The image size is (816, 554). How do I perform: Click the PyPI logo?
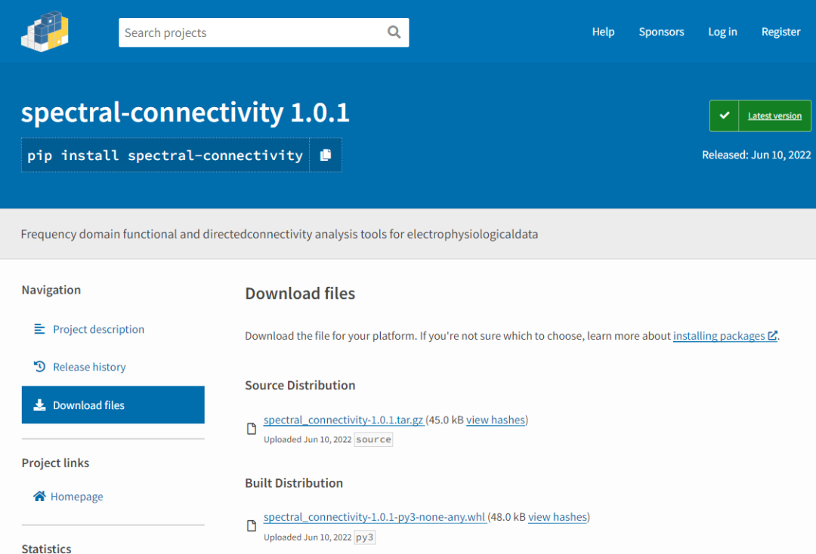(x=45, y=31)
